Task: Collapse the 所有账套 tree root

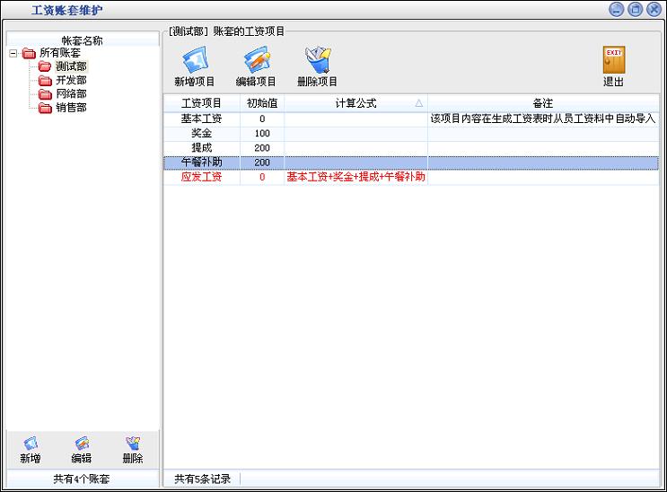Action: (13, 54)
